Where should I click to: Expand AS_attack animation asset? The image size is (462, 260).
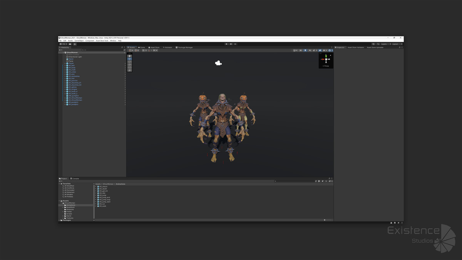coord(95,186)
